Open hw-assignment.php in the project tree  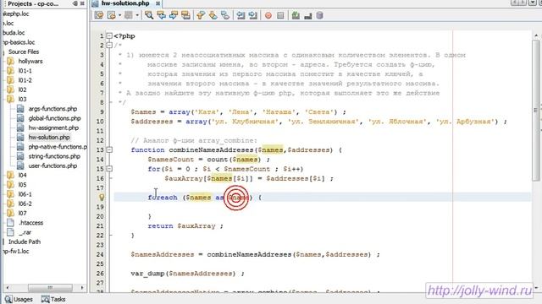point(53,128)
